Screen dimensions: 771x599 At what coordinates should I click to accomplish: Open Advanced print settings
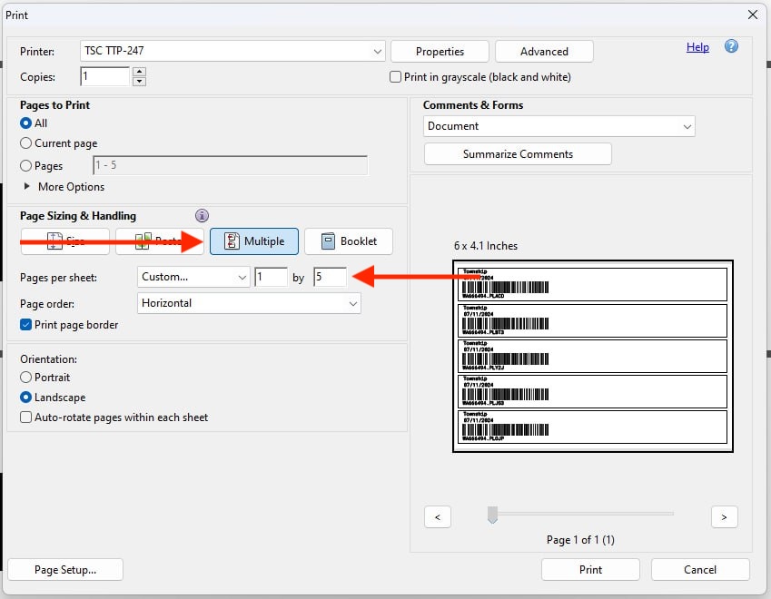tap(544, 52)
